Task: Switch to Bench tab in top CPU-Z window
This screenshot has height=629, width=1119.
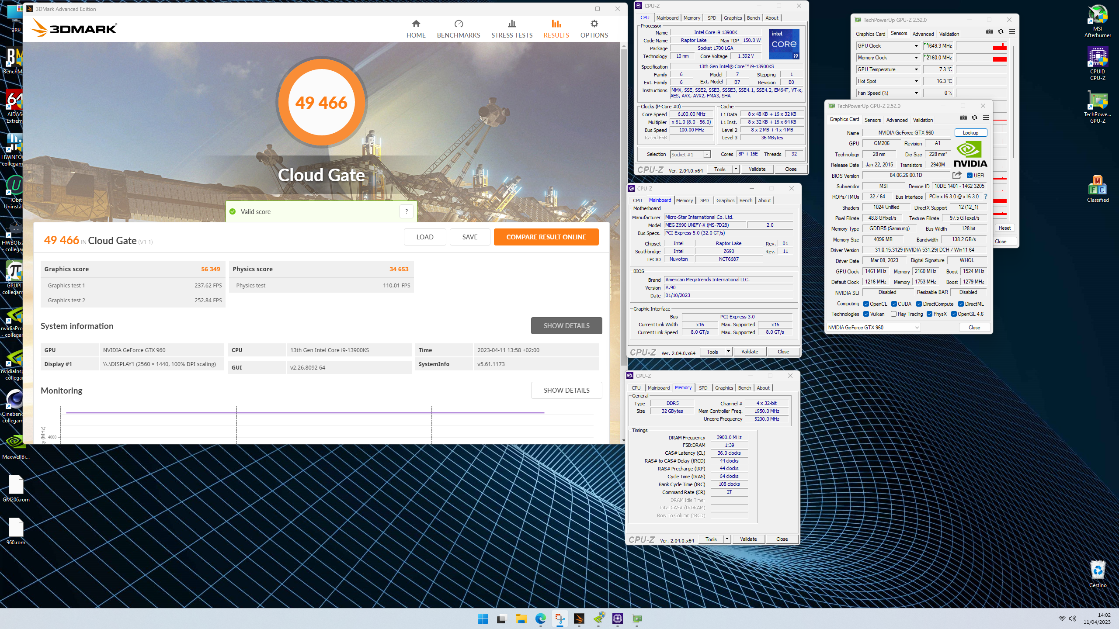Action: tap(753, 18)
